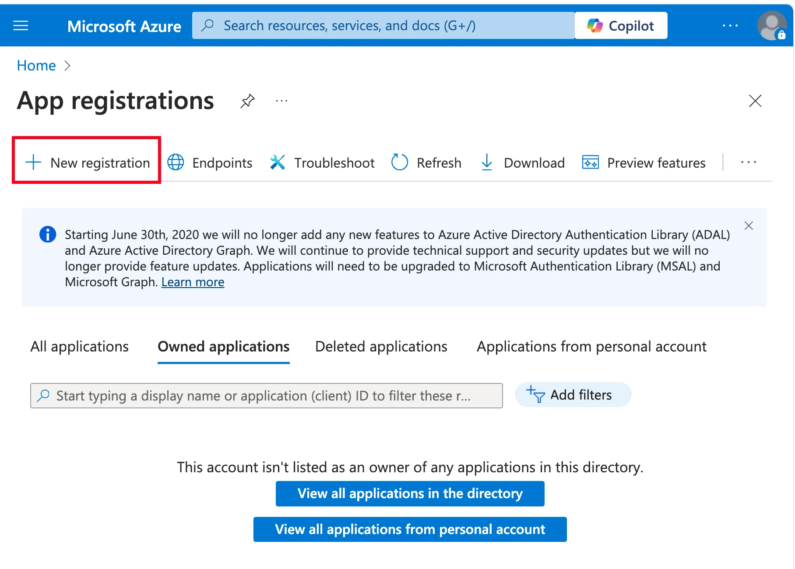Open Endpoints from the toolbar
The image size is (795, 569).
tap(210, 163)
